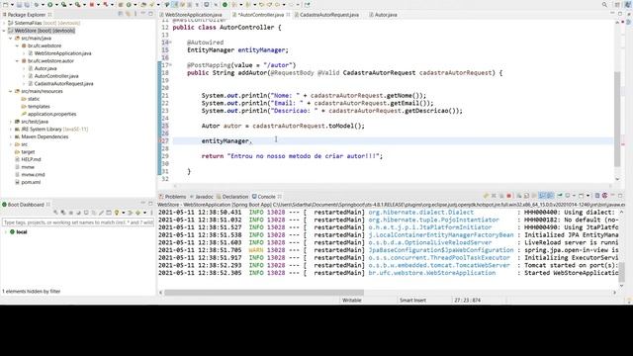Image resolution: width=633 pixels, height=356 pixels.
Task: Click Link with Editor in Package Explorer
Action: click(x=128, y=14)
